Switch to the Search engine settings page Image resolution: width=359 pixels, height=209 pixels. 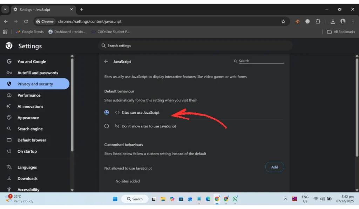(x=30, y=129)
